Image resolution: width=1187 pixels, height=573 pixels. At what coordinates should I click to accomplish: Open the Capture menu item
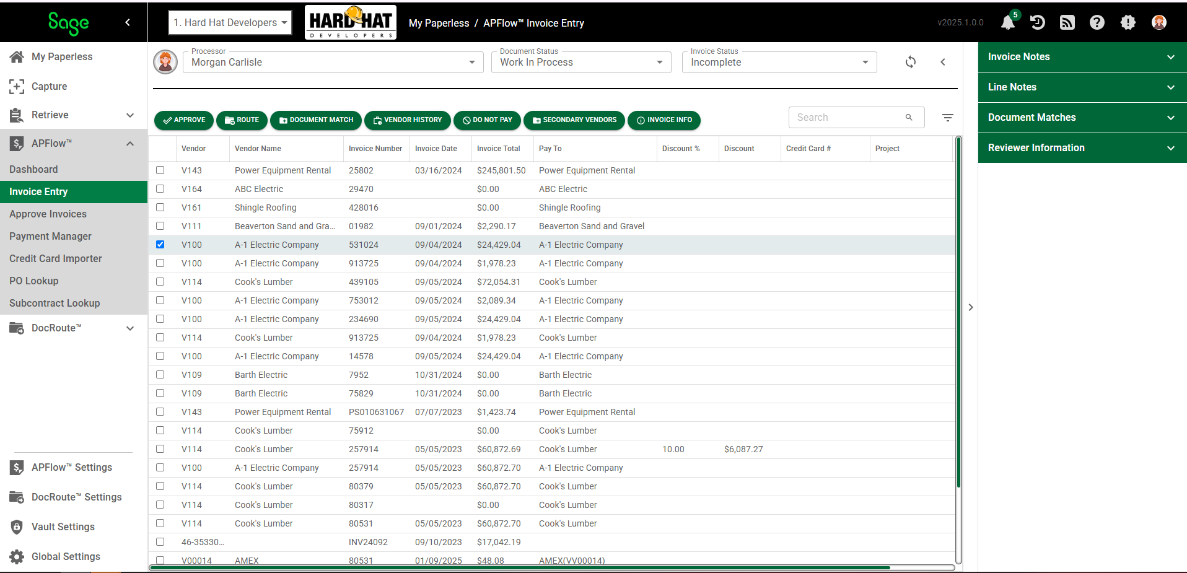tap(50, 86)
